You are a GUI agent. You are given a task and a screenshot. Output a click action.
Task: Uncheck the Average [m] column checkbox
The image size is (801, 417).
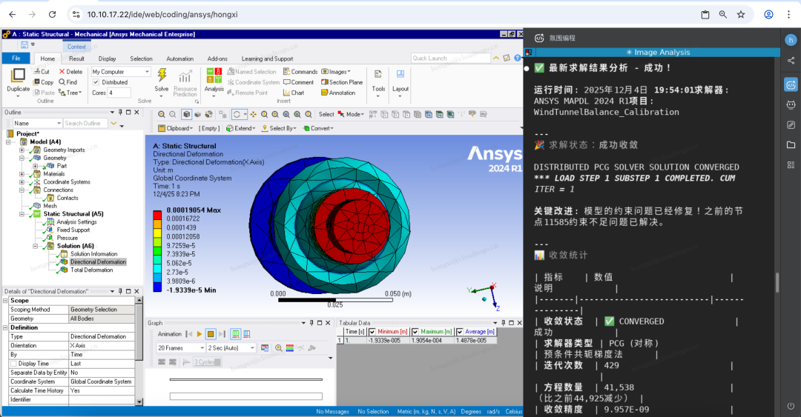(460, 332)
